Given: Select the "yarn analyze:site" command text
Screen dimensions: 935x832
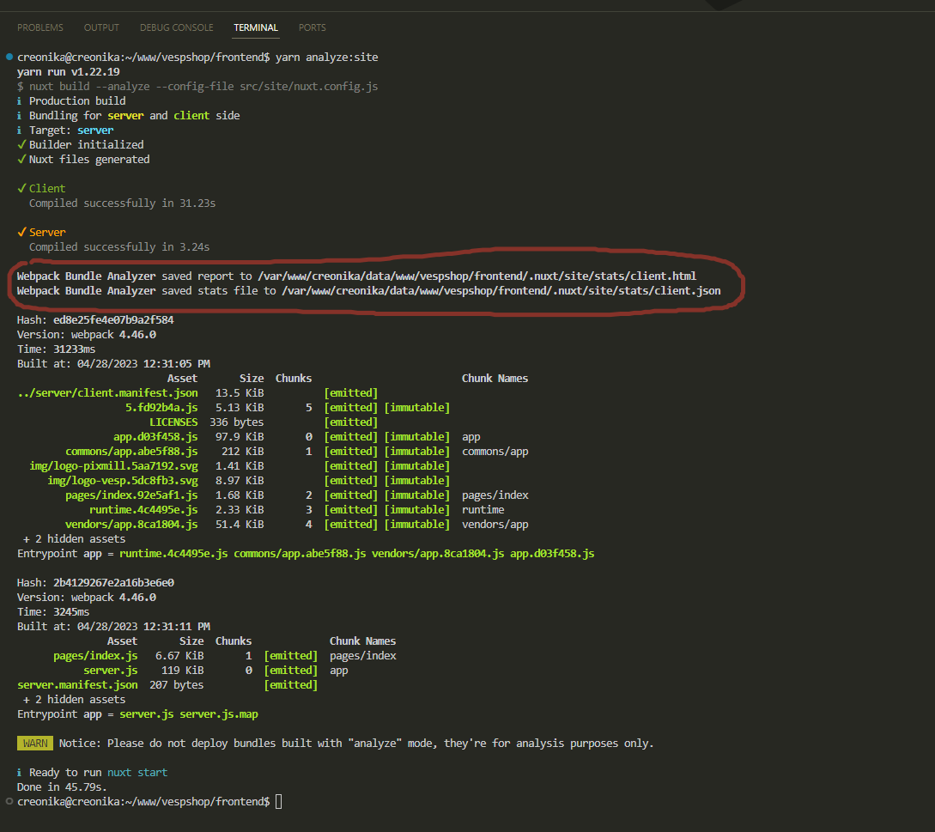Looking at the screenshot, I should click(x=327, y=58).
